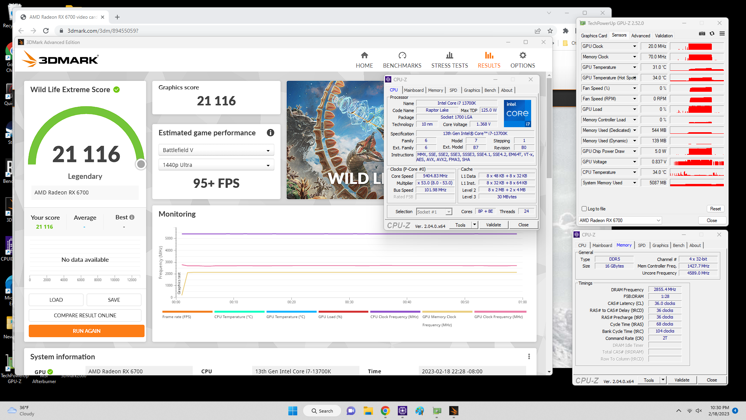Click the SAVE button in 3DMark
This screenshot has width=746, height=420.
114,300
